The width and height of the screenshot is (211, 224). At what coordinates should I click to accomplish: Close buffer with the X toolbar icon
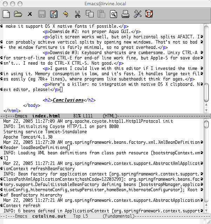30,14
